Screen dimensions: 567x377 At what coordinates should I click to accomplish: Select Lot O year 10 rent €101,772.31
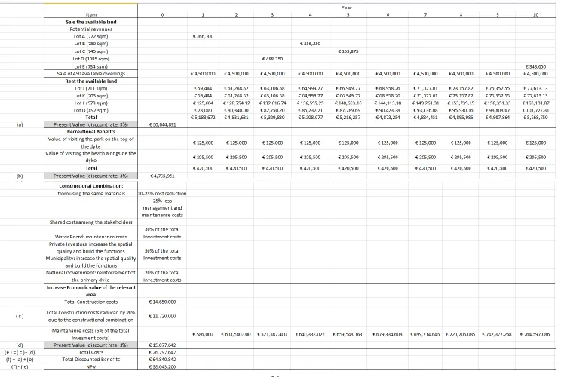(536, 110)
